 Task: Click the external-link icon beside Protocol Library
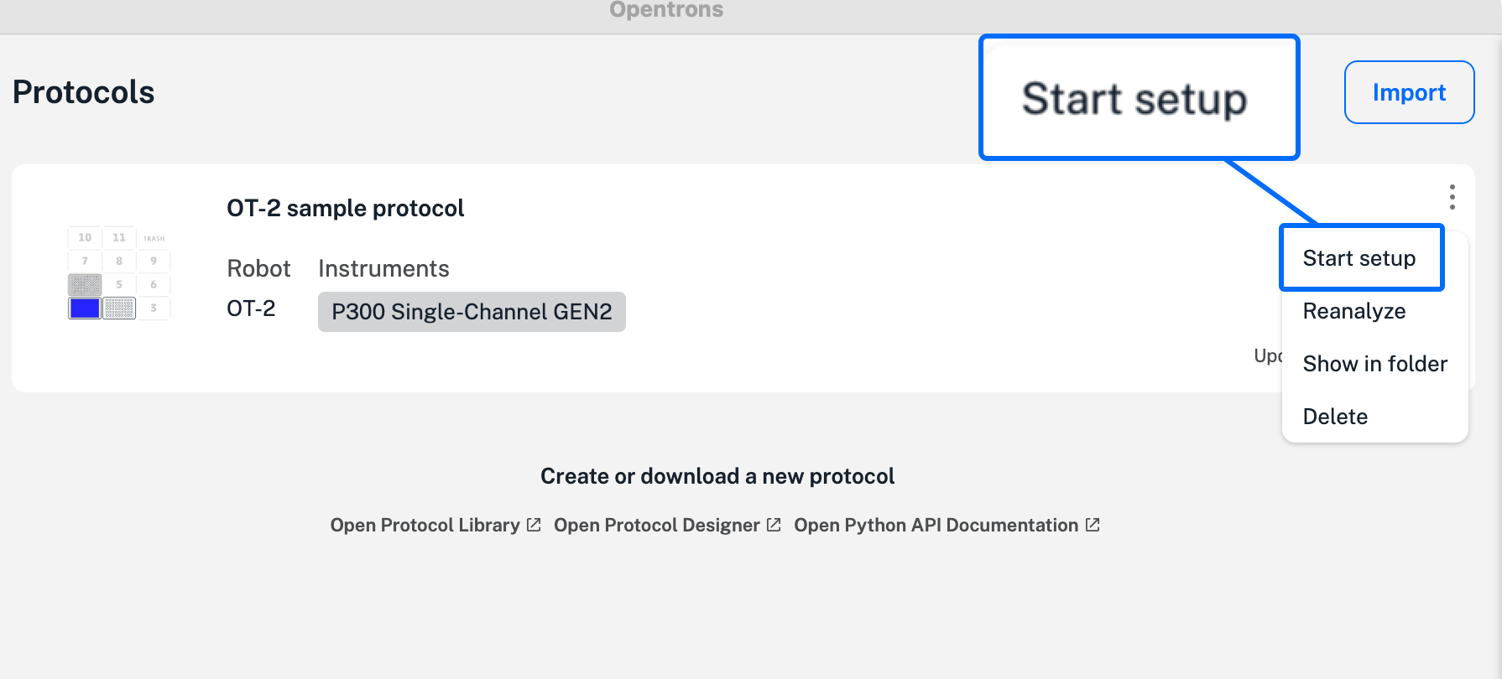pos(534,525)
